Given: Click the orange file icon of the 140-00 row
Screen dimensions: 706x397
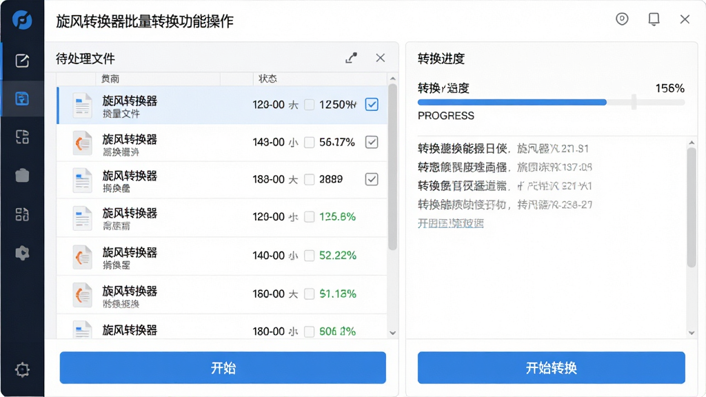Looking at the screenshot, I should pos(83,256).
